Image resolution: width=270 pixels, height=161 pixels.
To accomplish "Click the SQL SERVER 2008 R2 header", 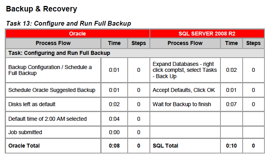I will (207, 34).
